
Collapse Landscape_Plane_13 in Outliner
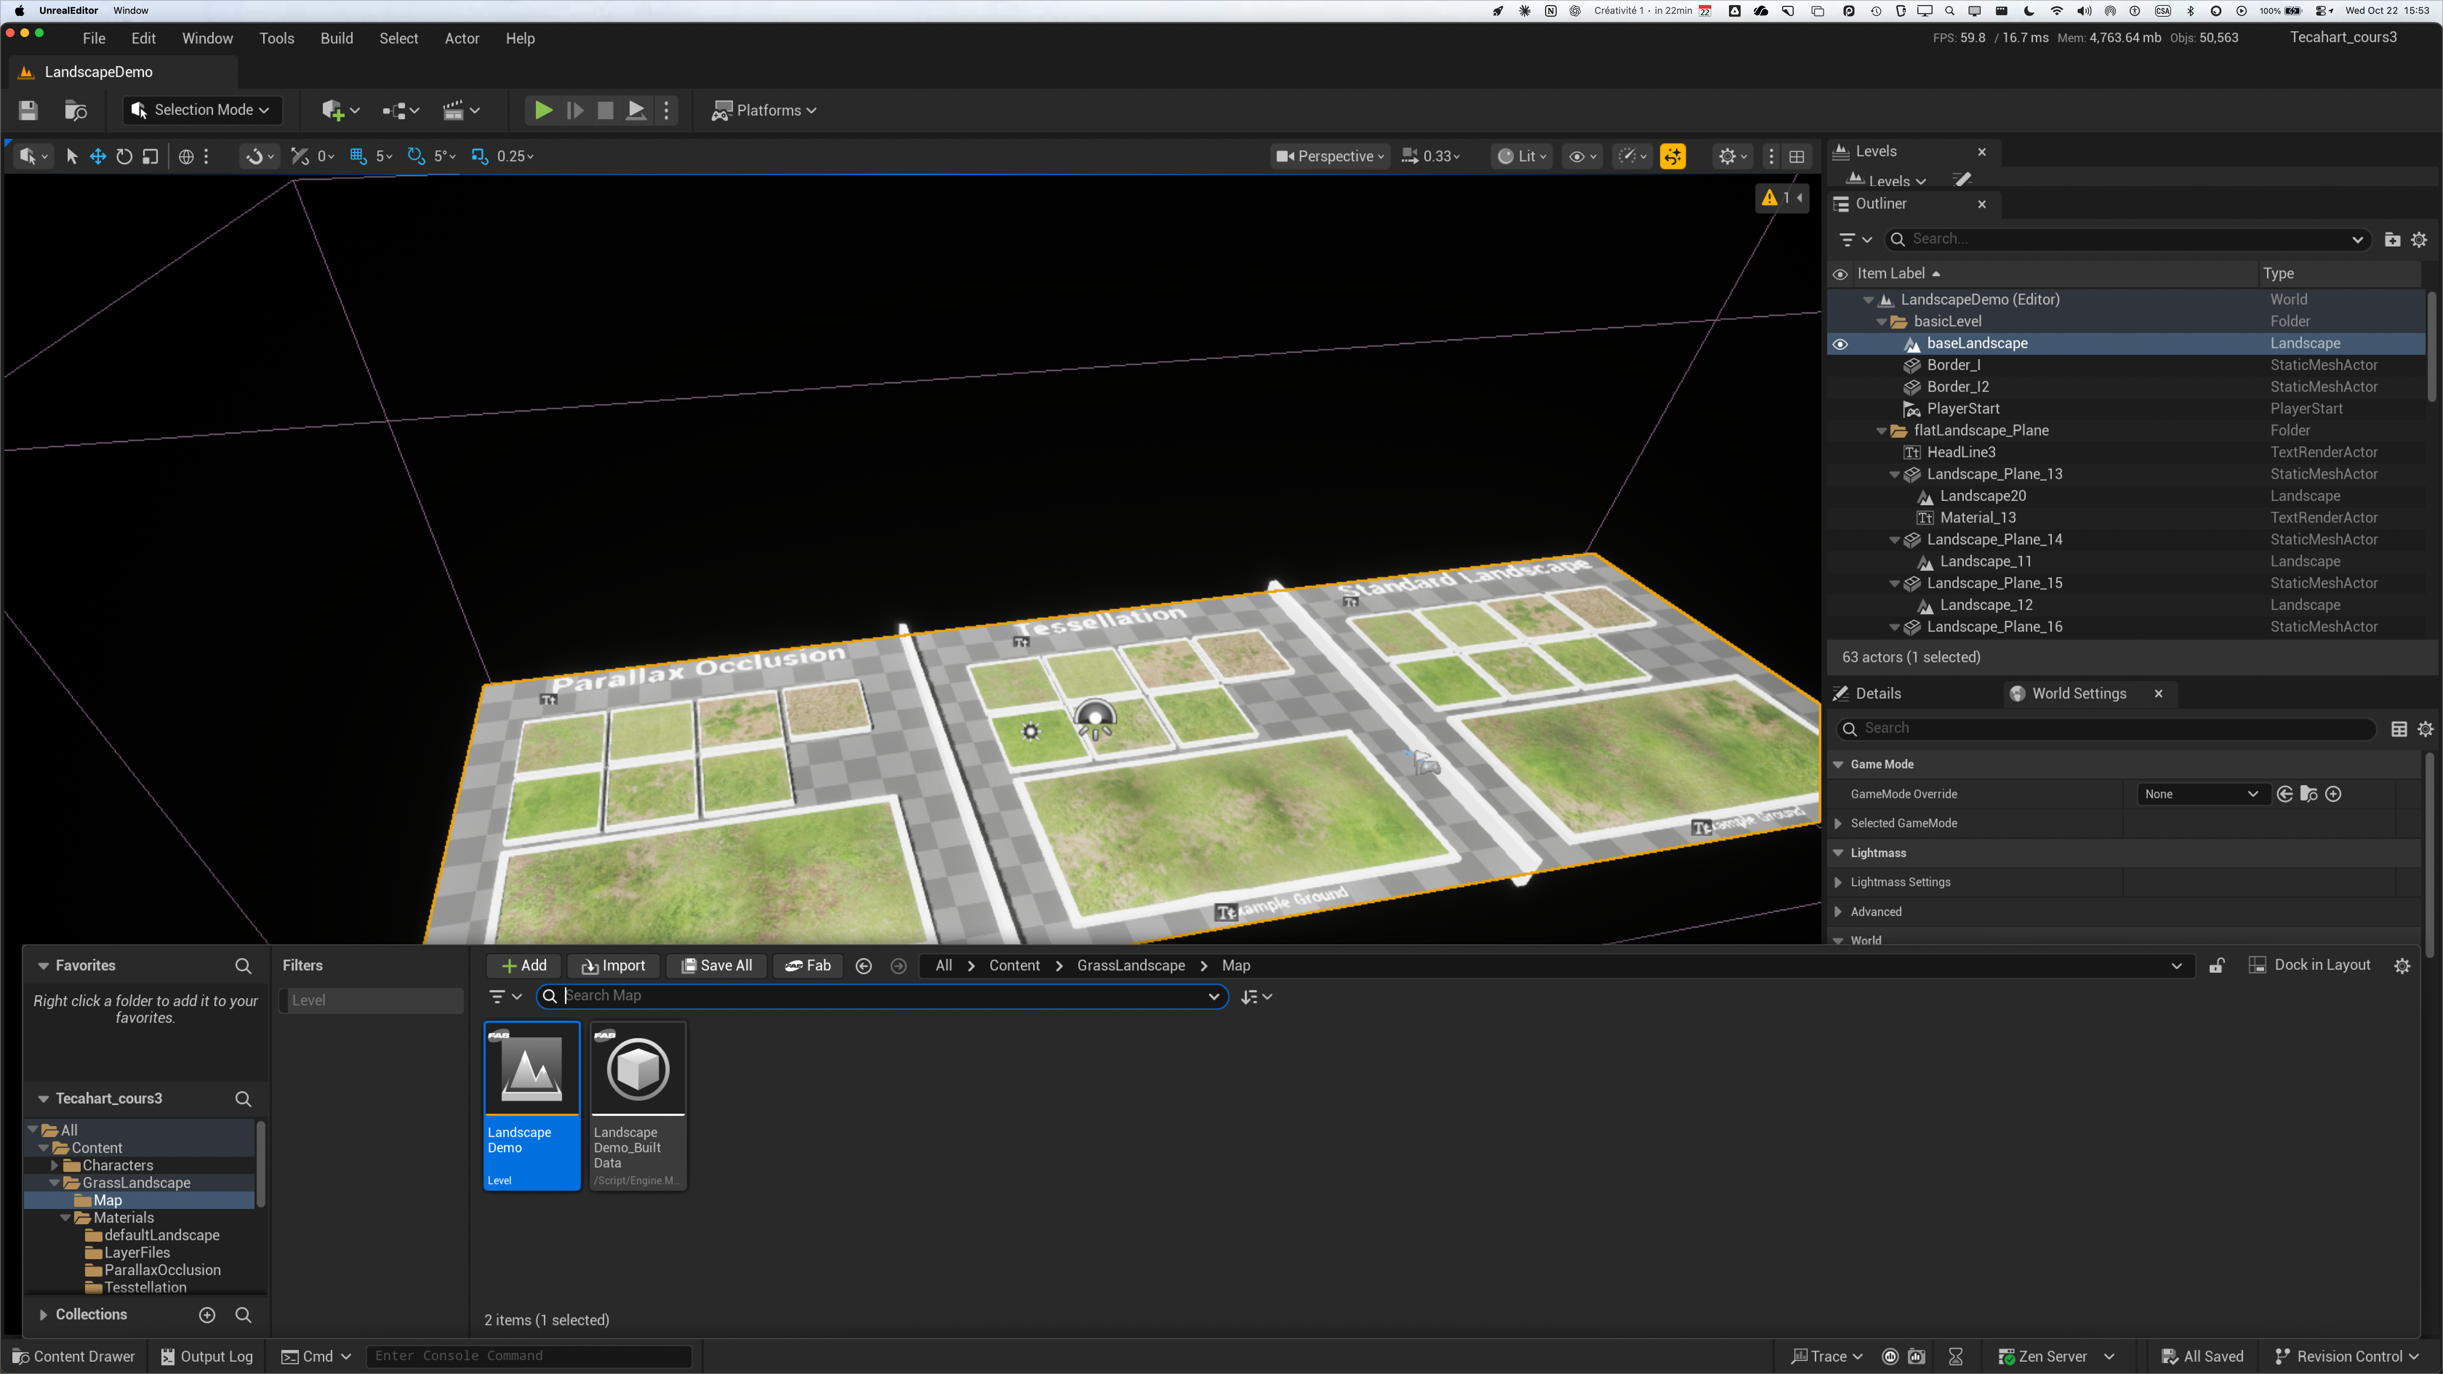(1895, 475)
